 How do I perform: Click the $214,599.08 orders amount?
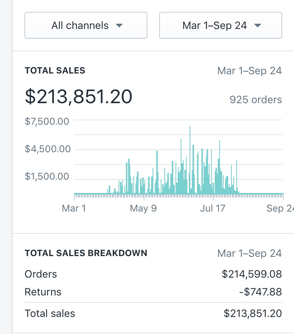pos(251,274)
